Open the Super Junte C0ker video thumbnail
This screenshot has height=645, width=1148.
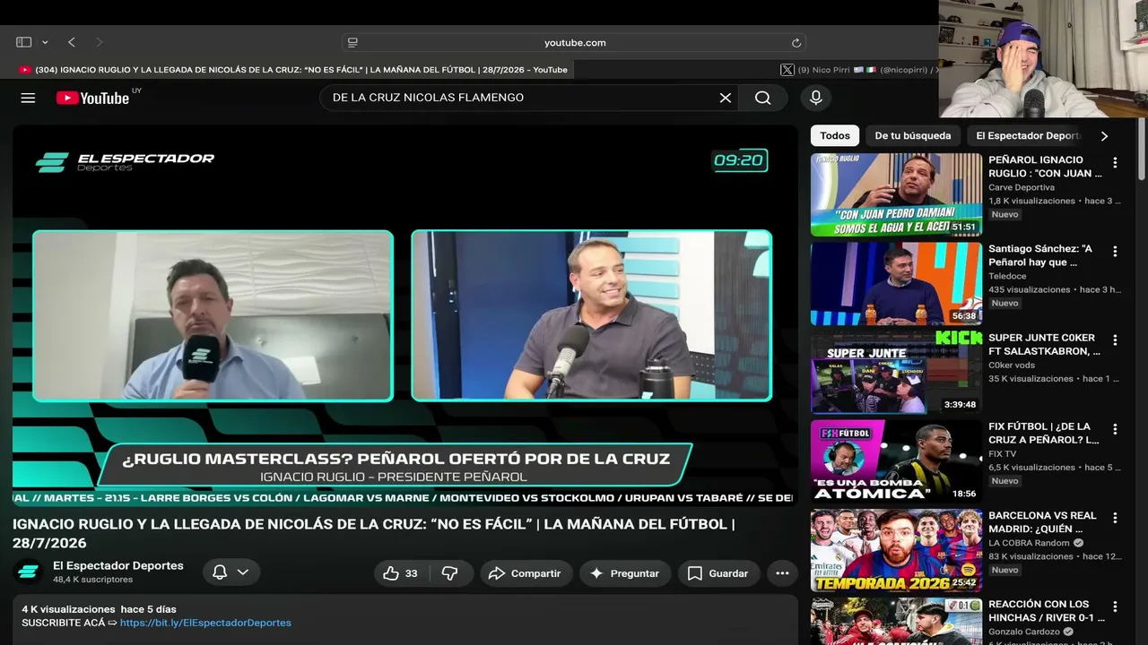point(896,373)
